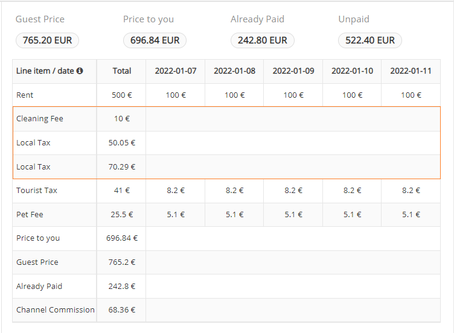Click the 765.20 EUR Guest Price badge
This screenshot has height=333, width=454.
pyautogui.click(x=47, y=40)
